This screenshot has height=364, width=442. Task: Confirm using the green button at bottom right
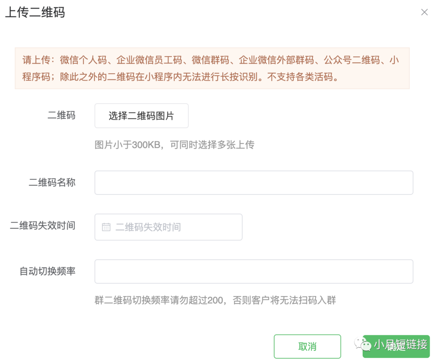coord(396,346)
